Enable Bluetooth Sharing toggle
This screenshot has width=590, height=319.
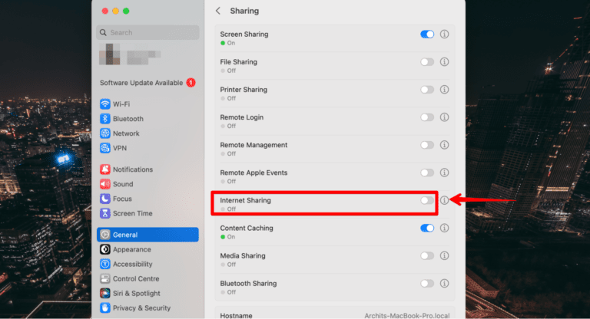pyautogui.click(x=427, y=283)
